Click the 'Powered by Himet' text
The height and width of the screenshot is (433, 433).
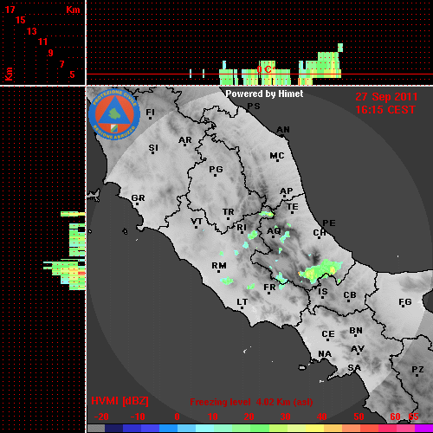pos(264,94)
